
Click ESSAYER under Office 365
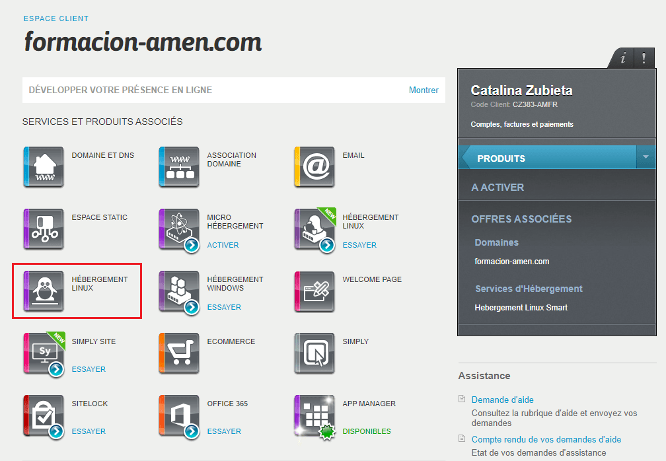coord(224,431)
